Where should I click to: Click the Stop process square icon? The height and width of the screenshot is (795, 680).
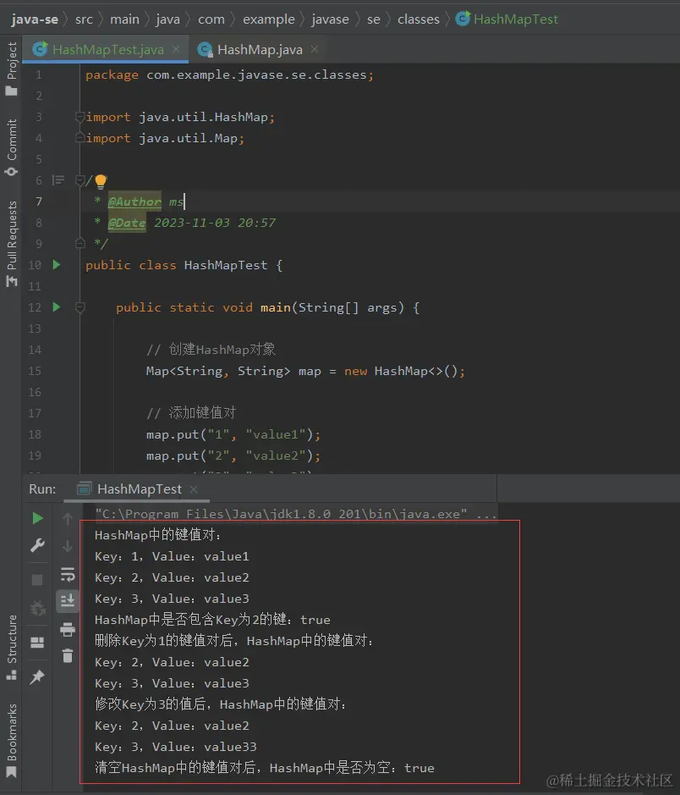pyautogui.click(x=37, y=579)
